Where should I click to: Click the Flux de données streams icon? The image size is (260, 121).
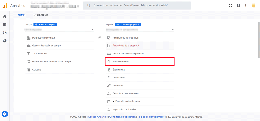109,62
